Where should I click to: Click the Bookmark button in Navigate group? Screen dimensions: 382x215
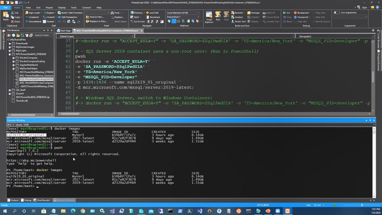tap(153, 17)
